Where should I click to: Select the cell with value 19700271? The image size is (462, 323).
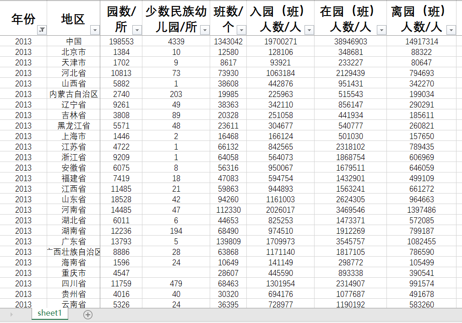(280, 42)
